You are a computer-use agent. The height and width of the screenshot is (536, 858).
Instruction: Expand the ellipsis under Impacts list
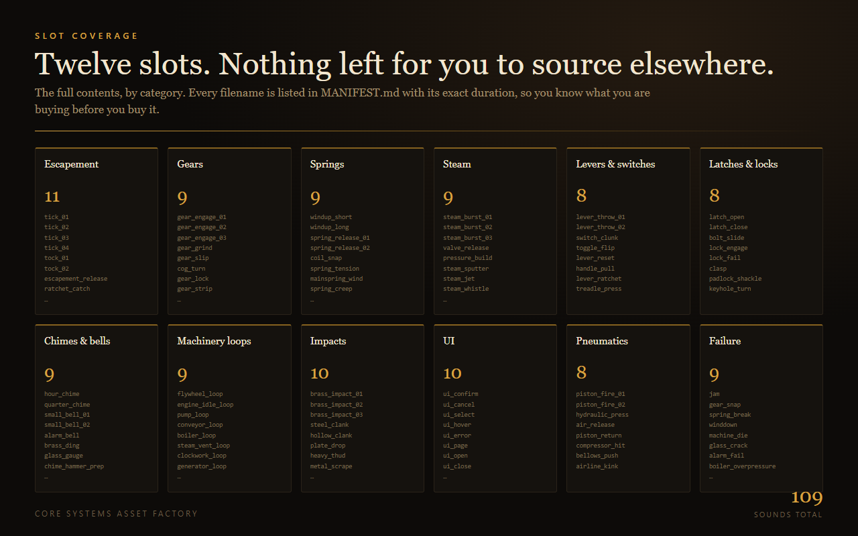click(312, 478)
